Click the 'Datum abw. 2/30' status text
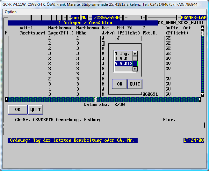 (x=104, y=104)
